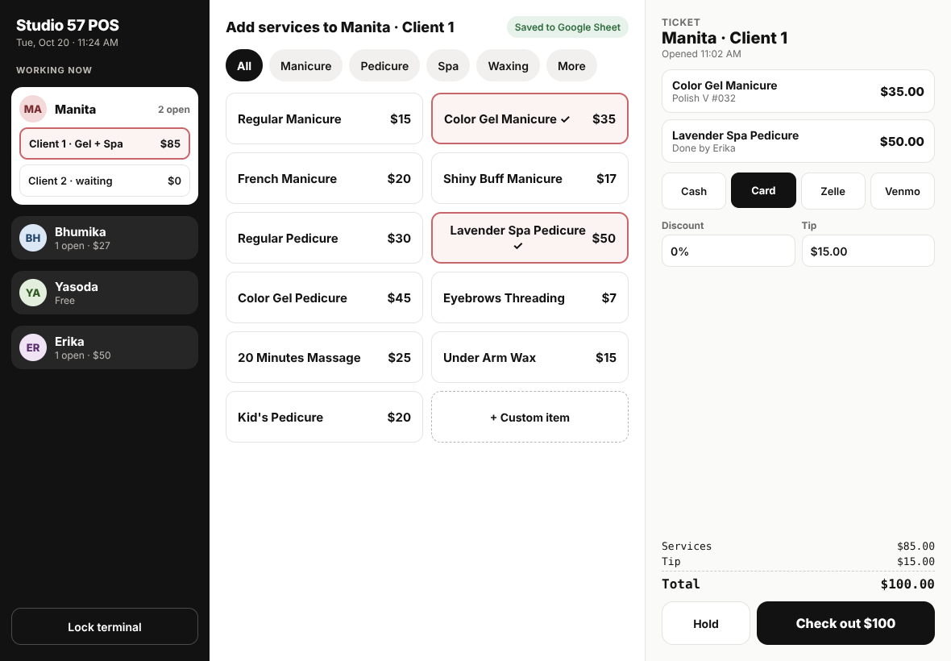Show All services filter
This screenshot has height=661, width=951.
pos(244,65)
